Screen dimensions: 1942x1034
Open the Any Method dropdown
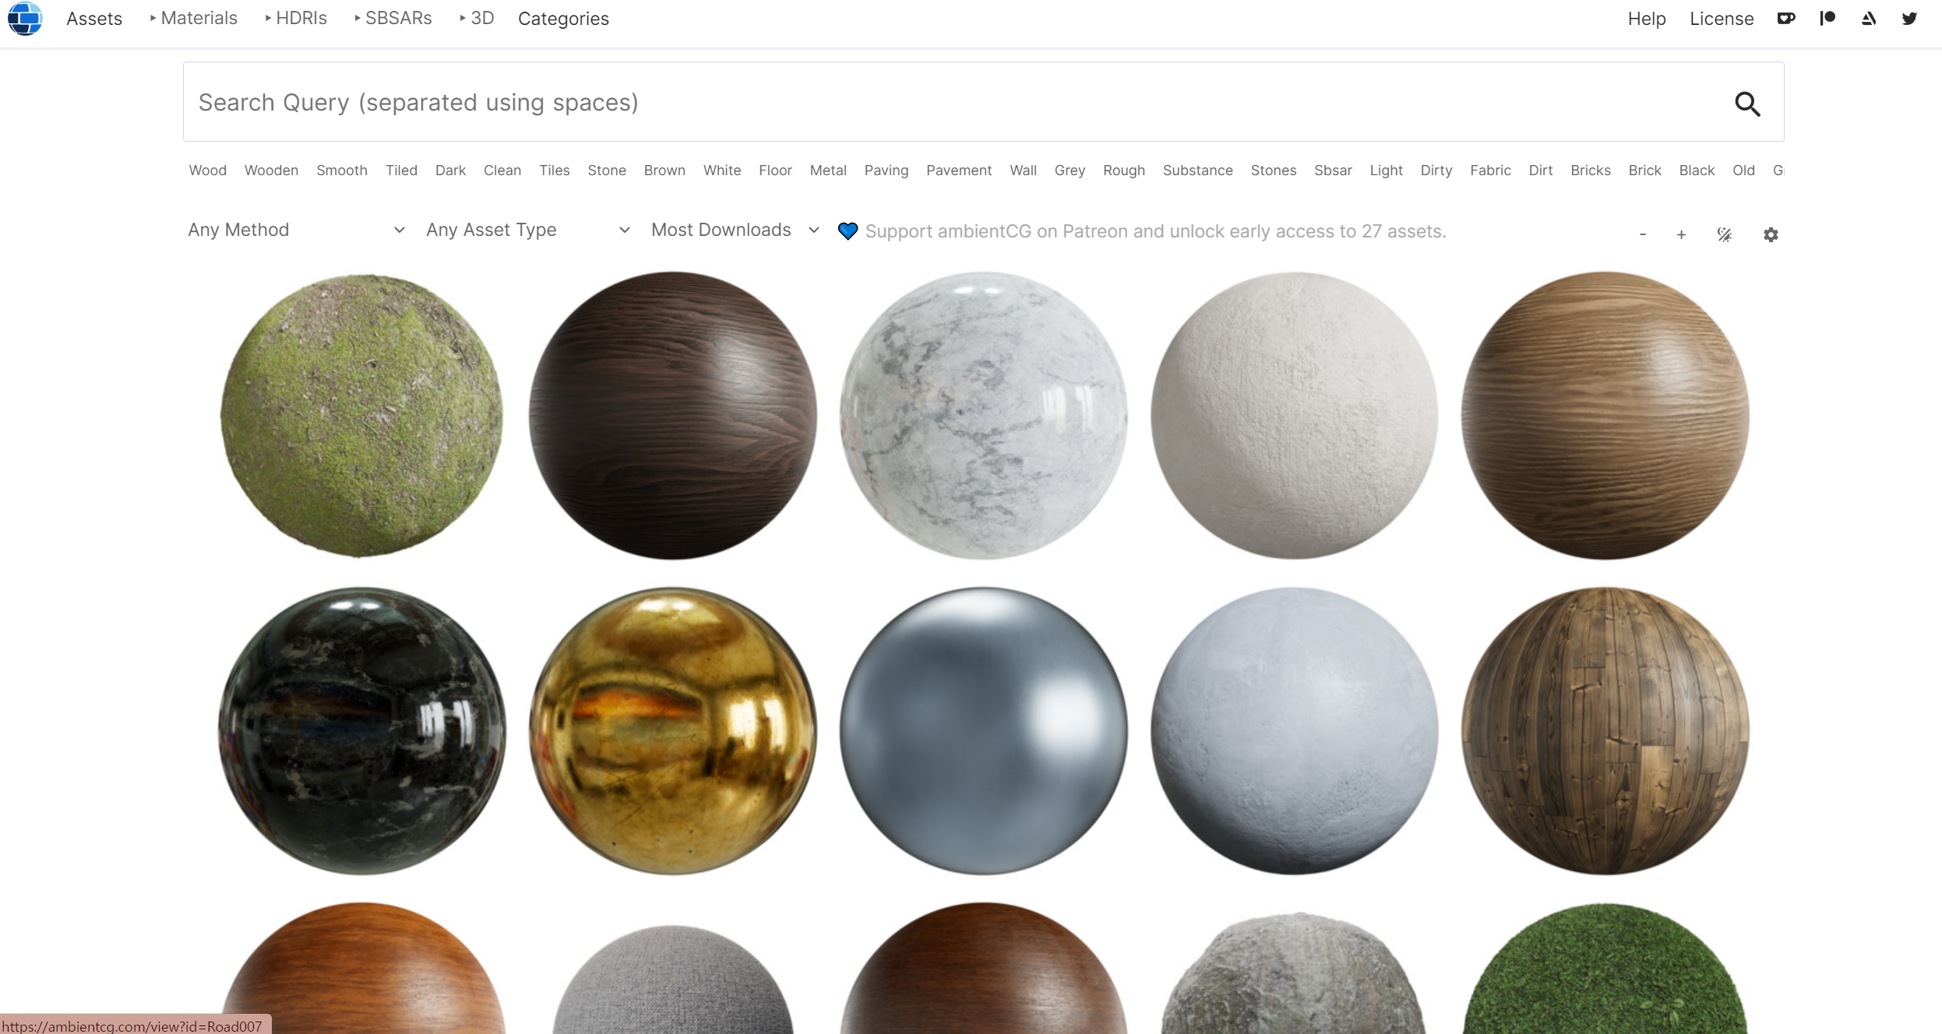tap(296, 230)
